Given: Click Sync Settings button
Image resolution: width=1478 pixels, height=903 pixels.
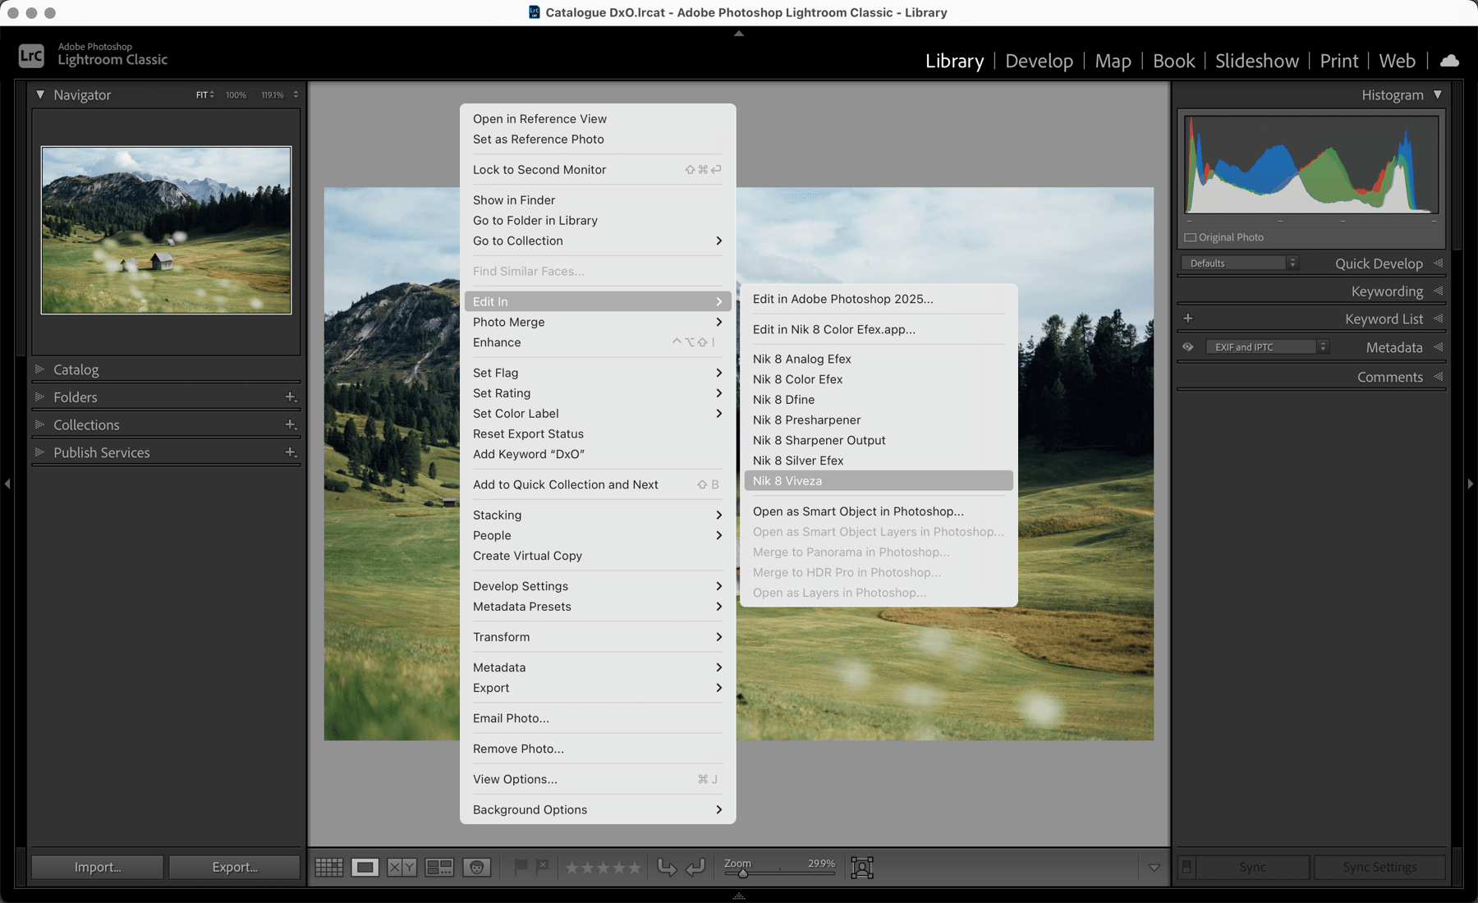Looking at the screenshot, I should [1379, 867].
